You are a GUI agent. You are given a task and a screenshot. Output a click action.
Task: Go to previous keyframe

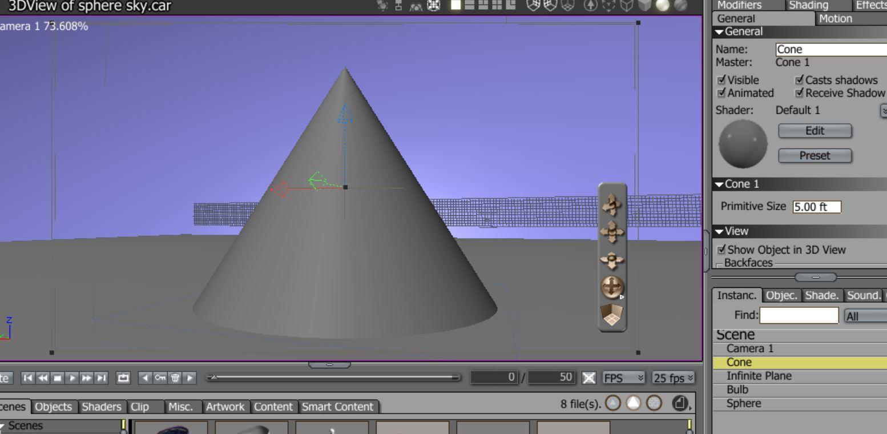coord(146,377)
